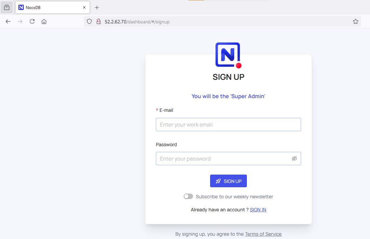Open the SIGN IN link
The image size is (370, 239).
pos(258,210)
